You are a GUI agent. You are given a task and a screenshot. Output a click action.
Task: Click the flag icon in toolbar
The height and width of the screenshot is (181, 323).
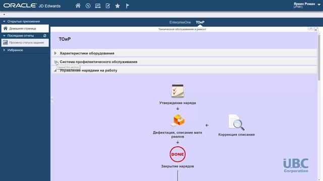(x=127, y=6)
